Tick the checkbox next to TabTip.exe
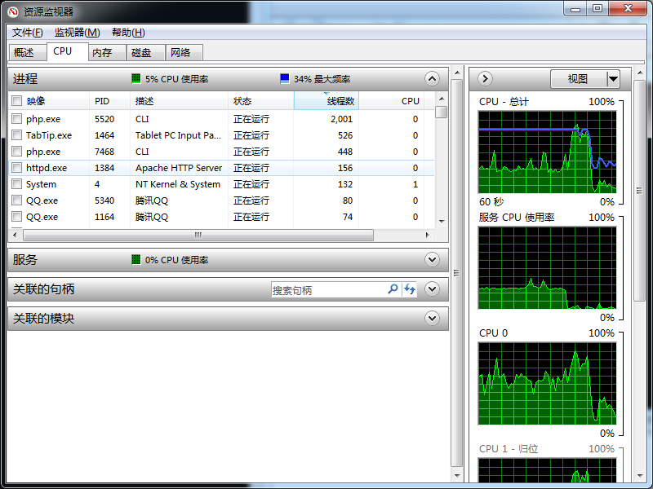The image size is (653, 489). click(x=16, y=135)
